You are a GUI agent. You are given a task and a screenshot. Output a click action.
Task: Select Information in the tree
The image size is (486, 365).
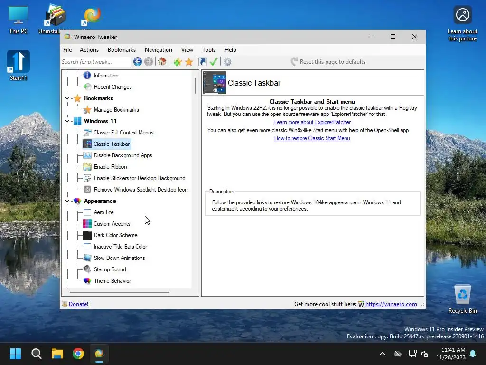point(106,76)
